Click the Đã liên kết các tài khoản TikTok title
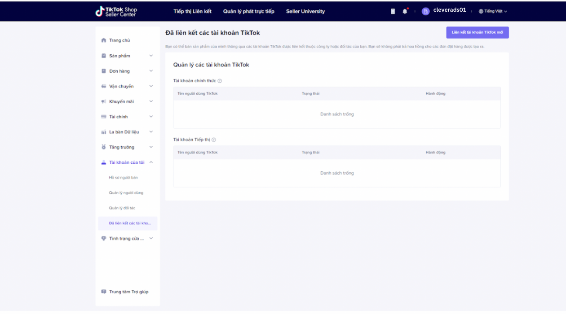Viewport: 566px width, 314px height. point(212,33)
